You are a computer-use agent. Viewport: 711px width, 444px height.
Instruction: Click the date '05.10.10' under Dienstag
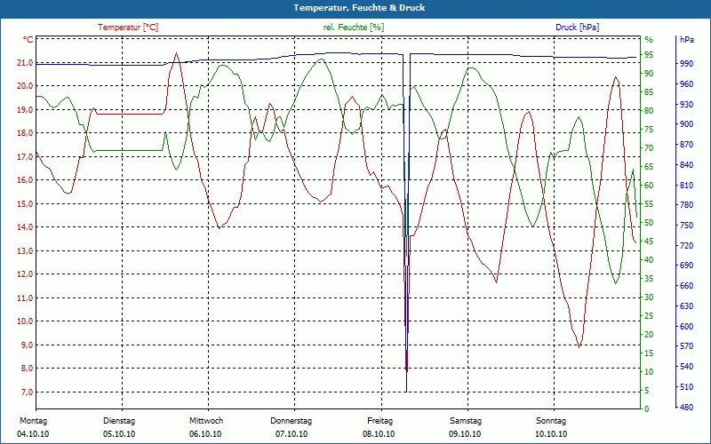point(119,434)
